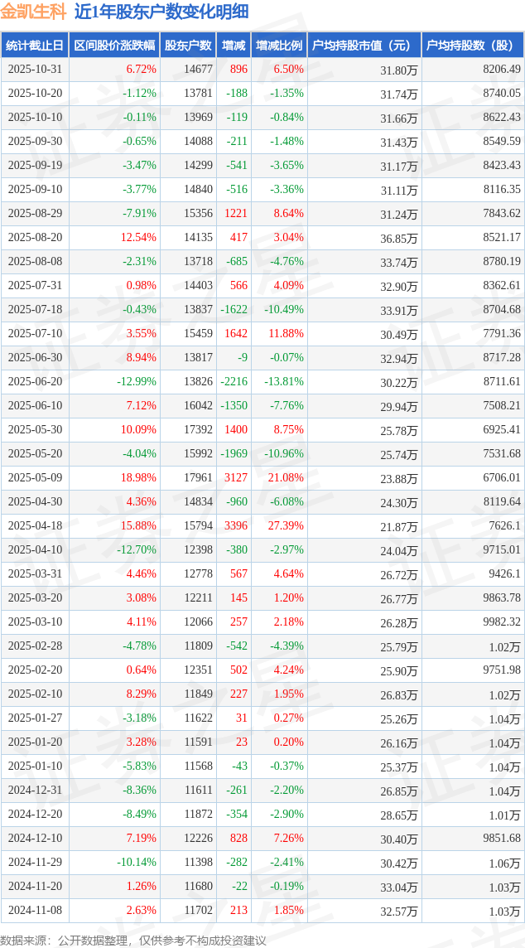Click the 户均持股数（股） column header
The width and height of the screenshot is (525, 948).
(x=473, y=45)
